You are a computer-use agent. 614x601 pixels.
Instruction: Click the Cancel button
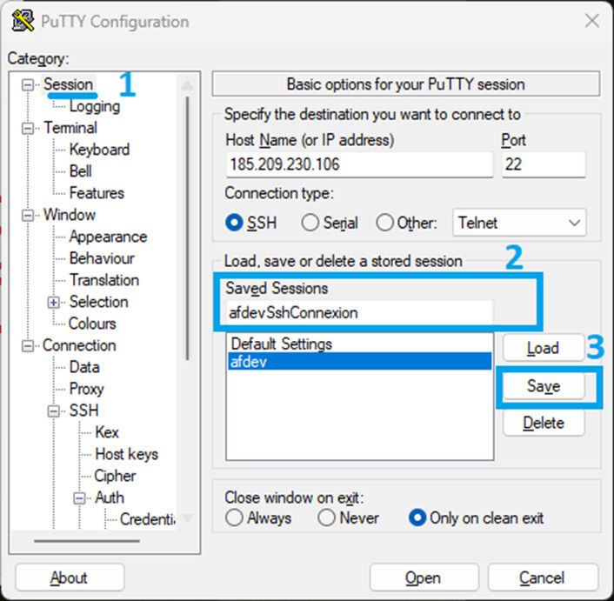point(543,578)
